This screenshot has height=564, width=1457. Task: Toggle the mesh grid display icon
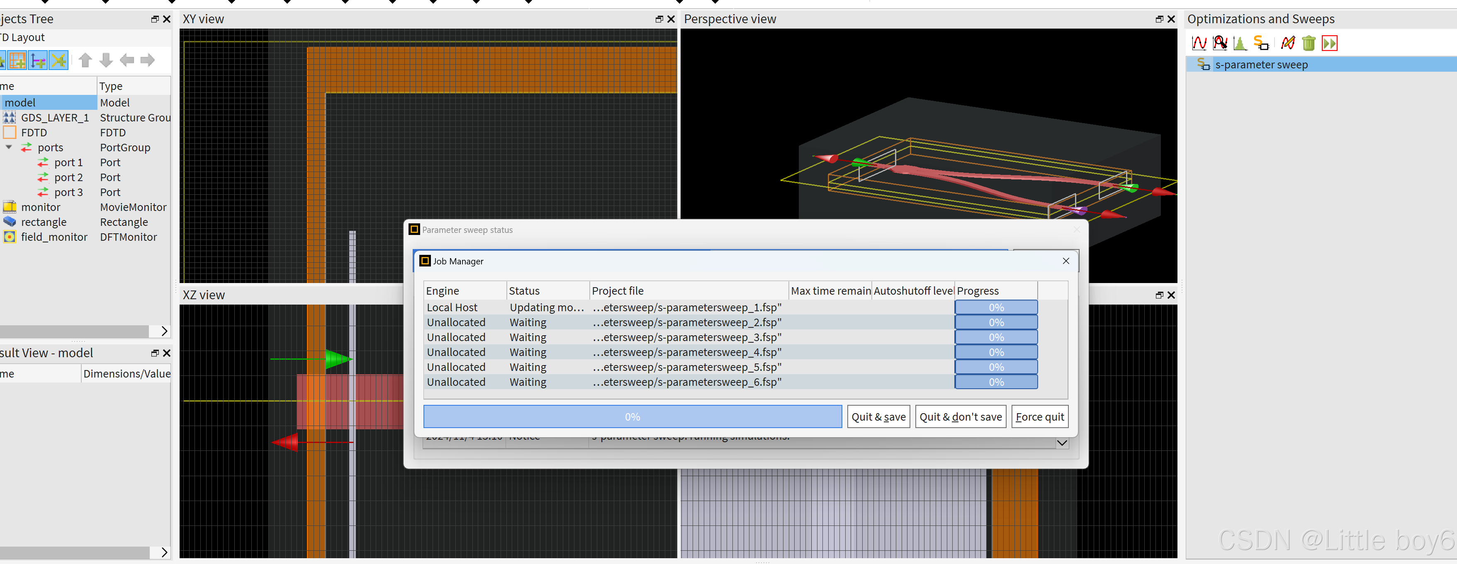(17, 60)
